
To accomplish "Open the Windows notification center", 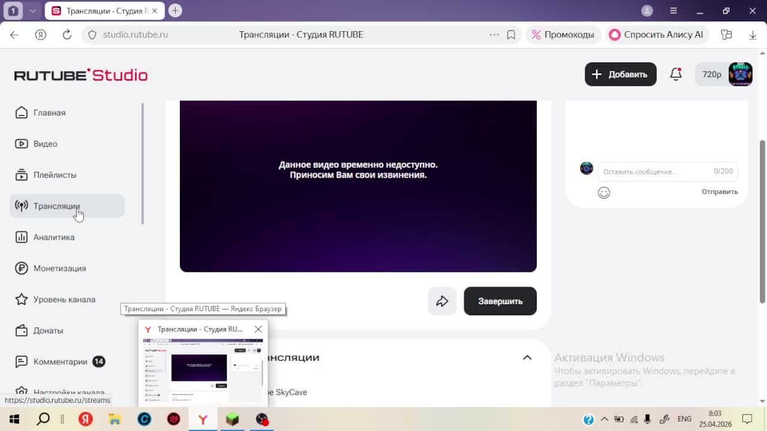I will tap(747, 419).
